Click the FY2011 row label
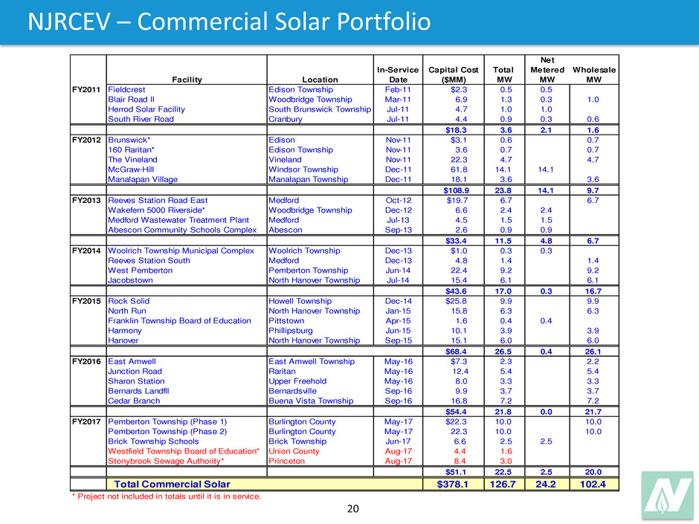The image size is (699, 524). [86, 89]
